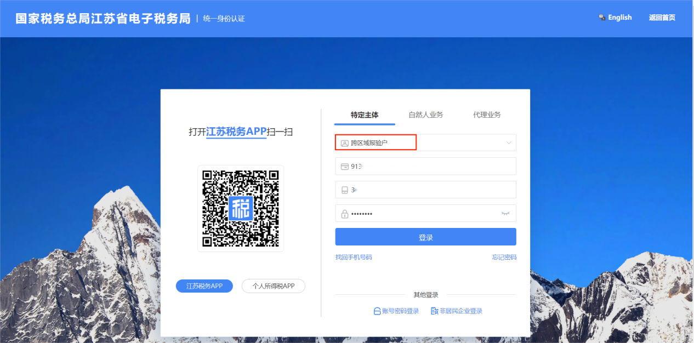
Task: Click the user icon in identity dropdown
Action: point(344,143)
